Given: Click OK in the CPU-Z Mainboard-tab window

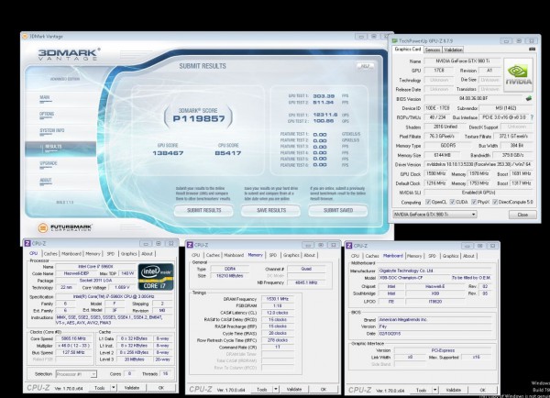Looking at the screenshot, I should point(482,390).
